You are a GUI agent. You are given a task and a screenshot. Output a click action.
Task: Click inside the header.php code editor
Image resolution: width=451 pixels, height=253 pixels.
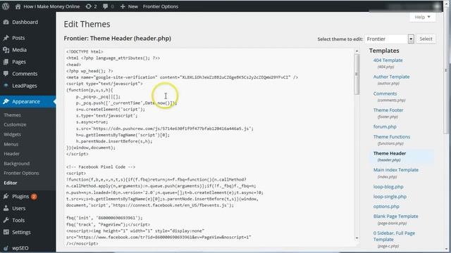(x=209, y=148)
